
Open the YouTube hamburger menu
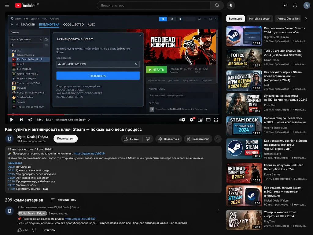[7, 6]
